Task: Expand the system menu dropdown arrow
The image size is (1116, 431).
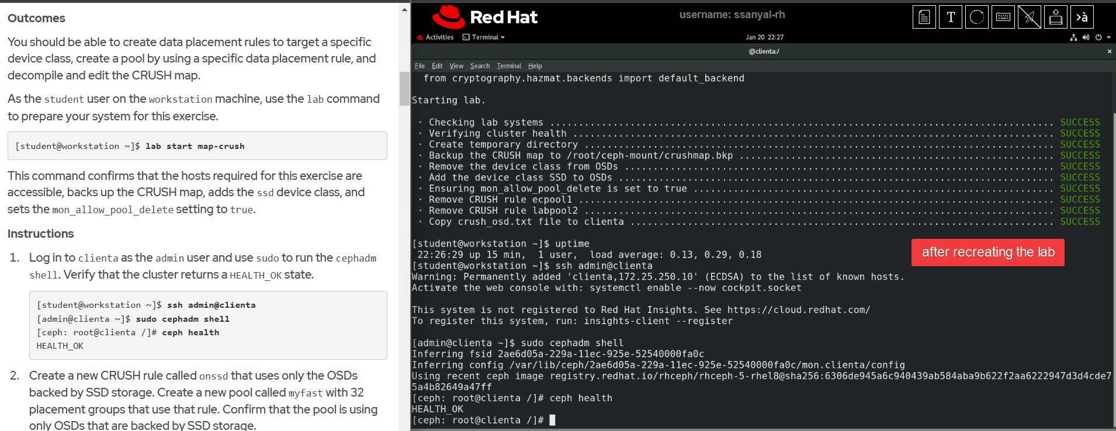Action: (1108, 37)
